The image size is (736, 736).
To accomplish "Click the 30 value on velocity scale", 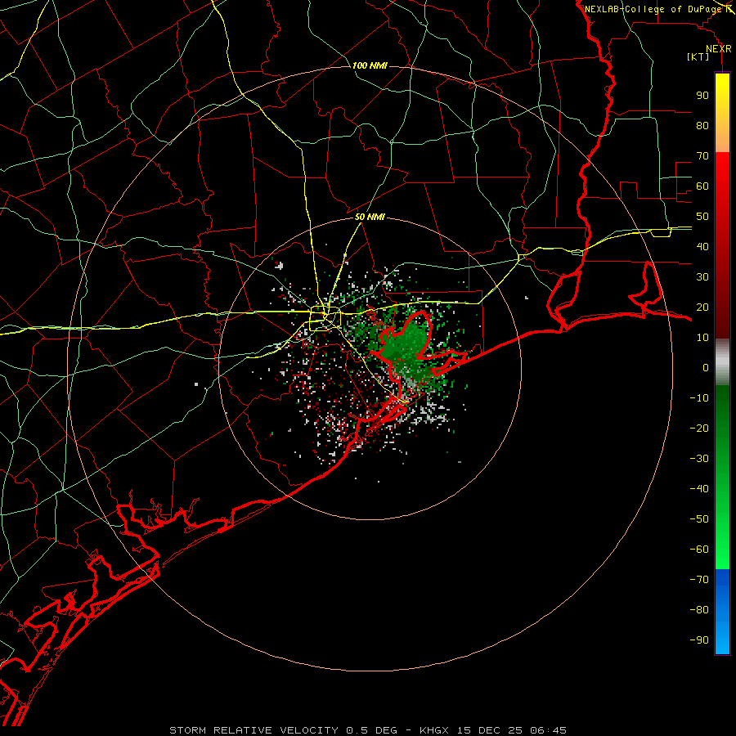I will click(702, 277).
